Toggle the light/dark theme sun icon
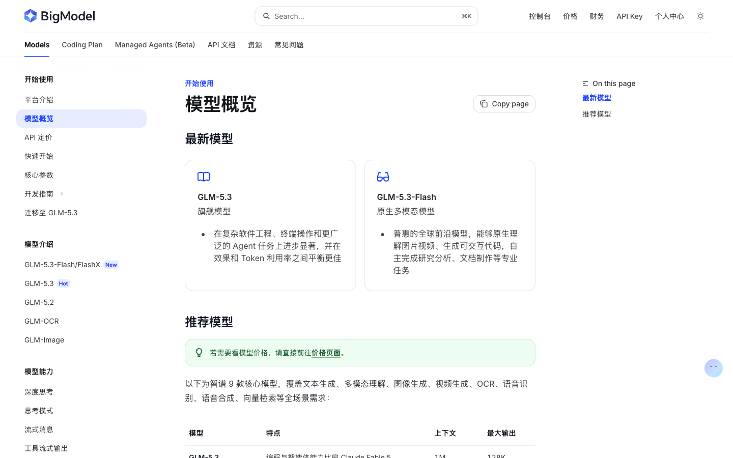This screenshot has width=733, height=458. click(x=700, y=16)
